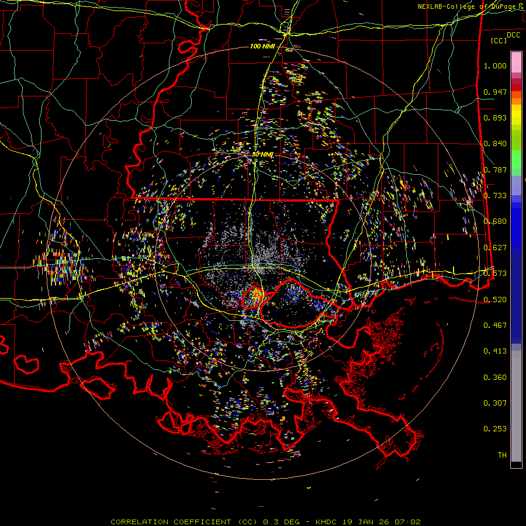Image resolution: width=526 pixels, height=526 pixels.
Task: Select the 0.947 scale label
Action: [x=495, y=92]
